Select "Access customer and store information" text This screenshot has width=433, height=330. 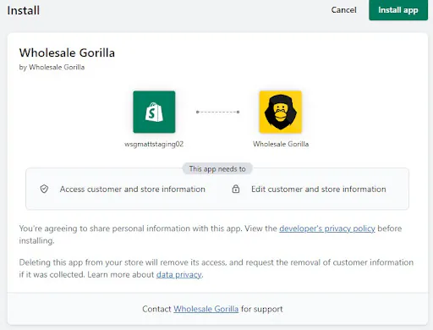pyautogui.click(x=133, y=189)
